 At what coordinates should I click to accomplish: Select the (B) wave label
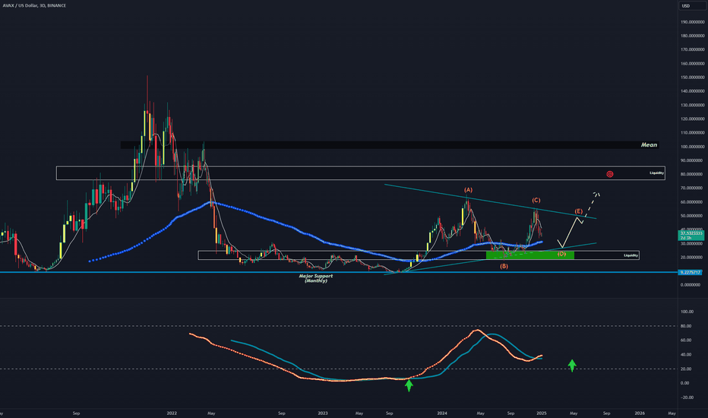504,266
